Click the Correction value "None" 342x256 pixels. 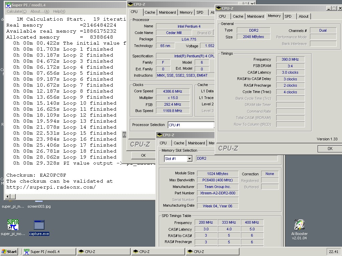(x=270, y=174)
